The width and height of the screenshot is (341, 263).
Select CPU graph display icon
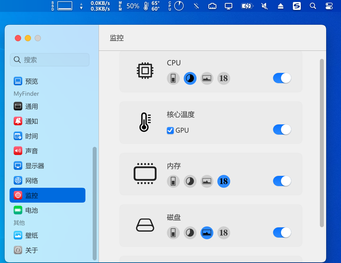coord(206,78)
